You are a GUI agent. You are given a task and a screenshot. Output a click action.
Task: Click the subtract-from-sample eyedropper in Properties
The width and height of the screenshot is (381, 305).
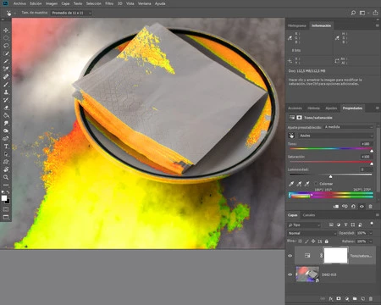tap(307, 184)
